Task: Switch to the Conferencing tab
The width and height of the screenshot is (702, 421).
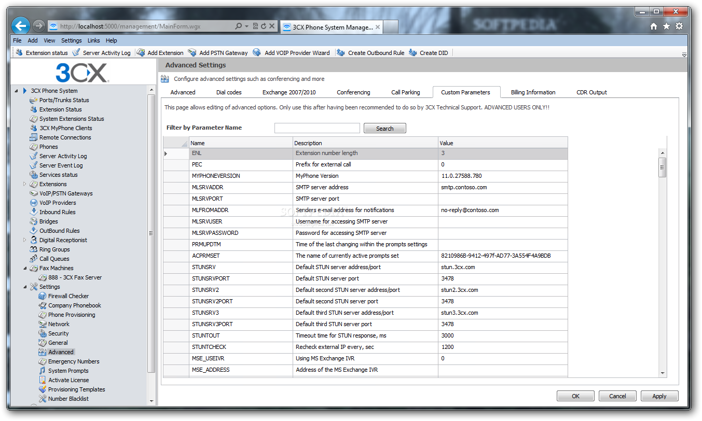Action: tap(353, 92)
